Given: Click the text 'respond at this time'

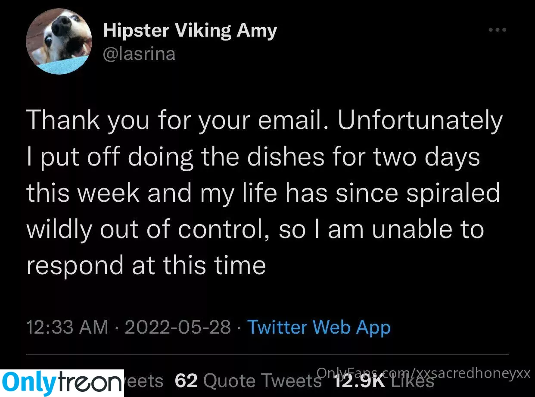Looking at the screenshot, I should (x=146, y=265).
